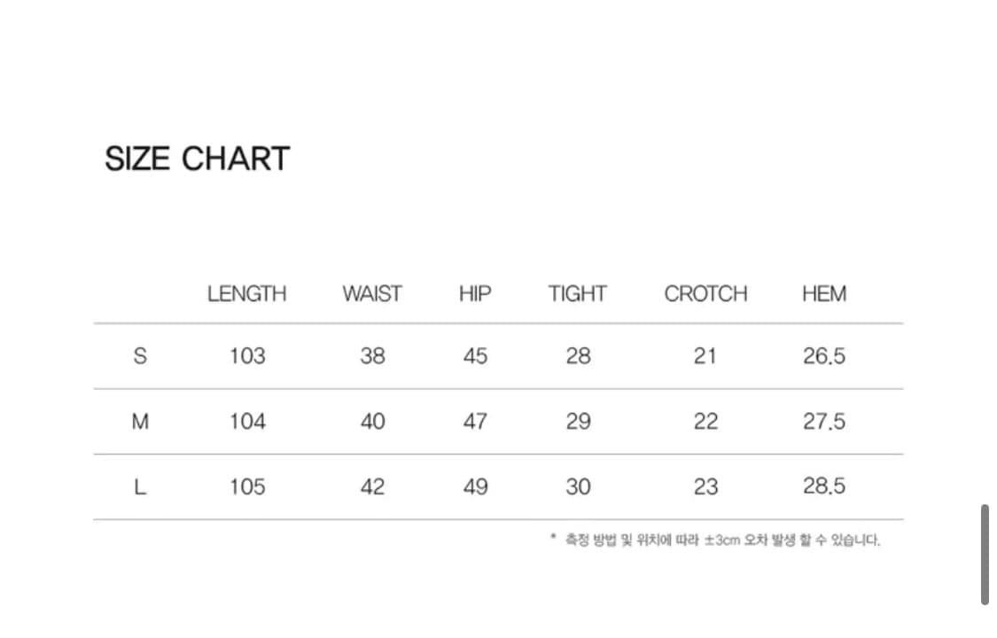Click the WAIST column header
The width and height of the screenshot is (997, 638).
coord(372,294)
